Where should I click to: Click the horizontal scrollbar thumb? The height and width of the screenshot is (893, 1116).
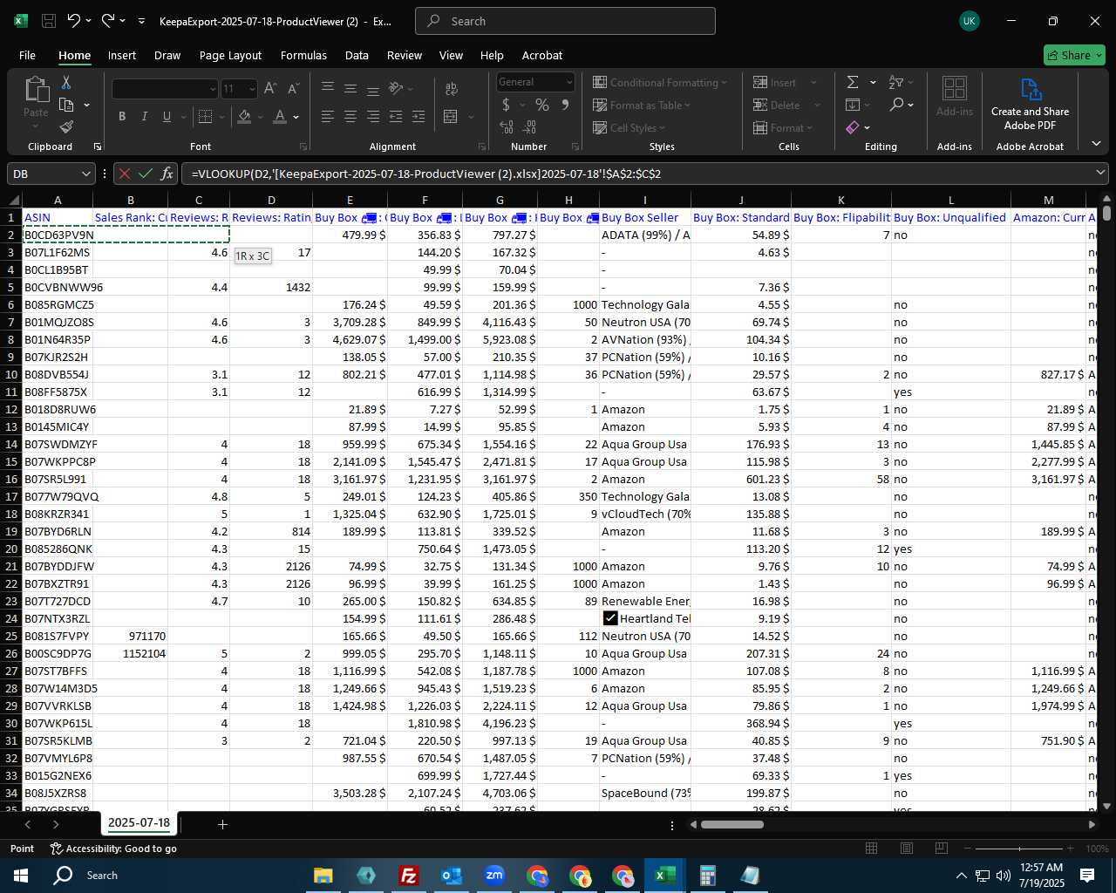(x=732, y=824)
